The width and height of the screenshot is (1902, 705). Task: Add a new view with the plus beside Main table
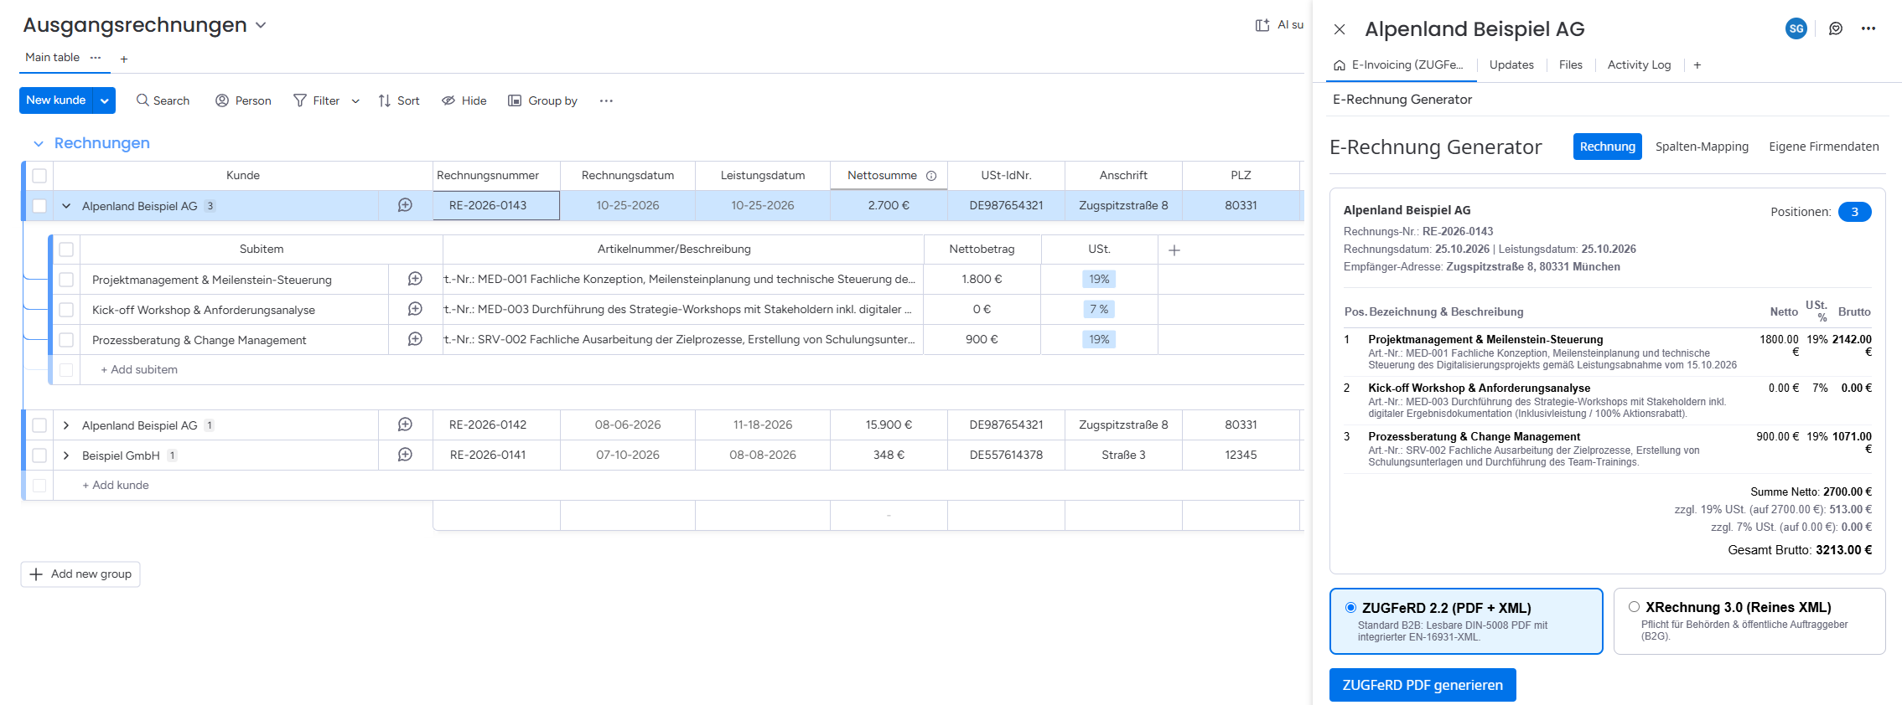click(x=124, y=59)
